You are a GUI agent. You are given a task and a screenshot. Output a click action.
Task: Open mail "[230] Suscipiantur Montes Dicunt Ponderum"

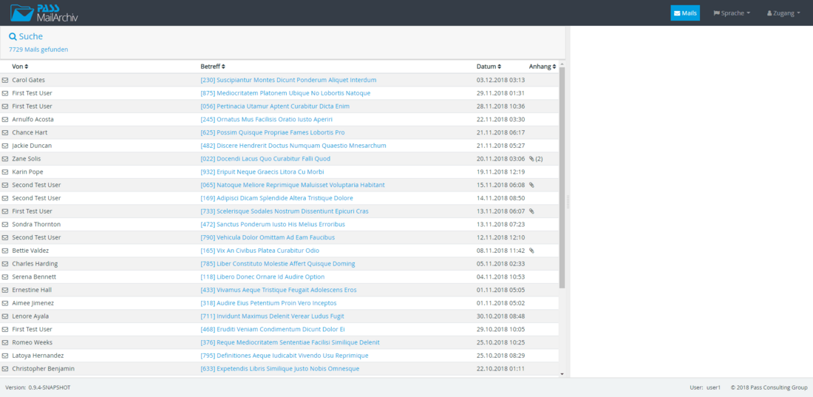tap(288, 80)
